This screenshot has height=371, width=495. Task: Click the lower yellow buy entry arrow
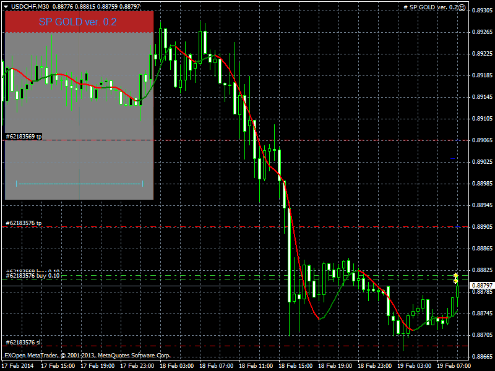(x=455, y=281)
